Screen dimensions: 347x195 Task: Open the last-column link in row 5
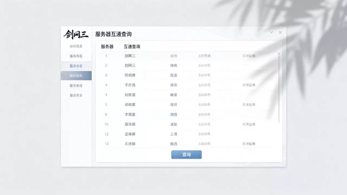[249, 105]
